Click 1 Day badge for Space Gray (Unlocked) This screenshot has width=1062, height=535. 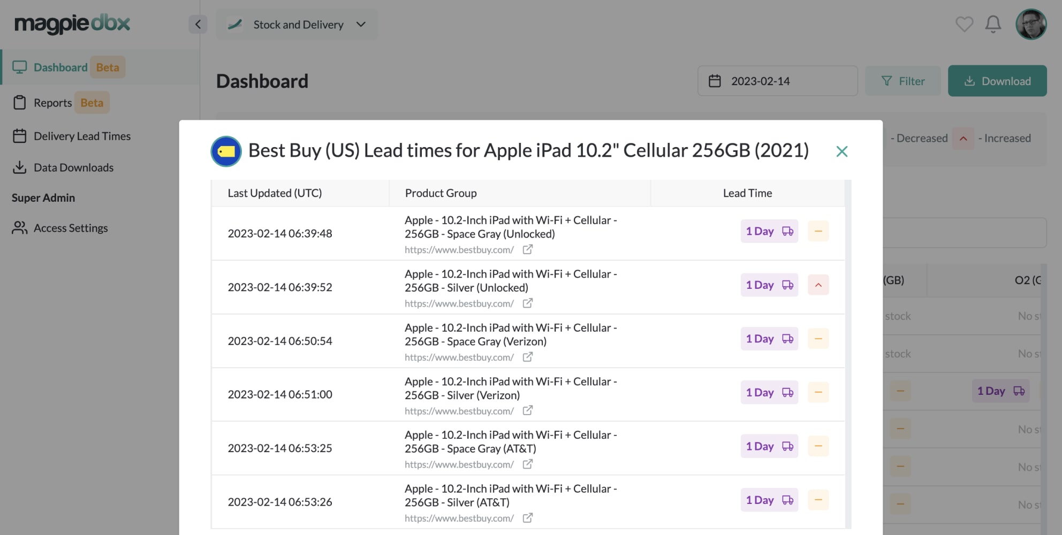tap(769, 231)
